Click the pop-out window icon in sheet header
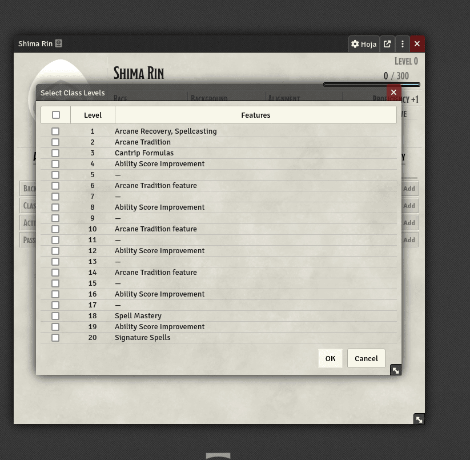This screenshot has height=460, width=470. [x=387, y=44]
